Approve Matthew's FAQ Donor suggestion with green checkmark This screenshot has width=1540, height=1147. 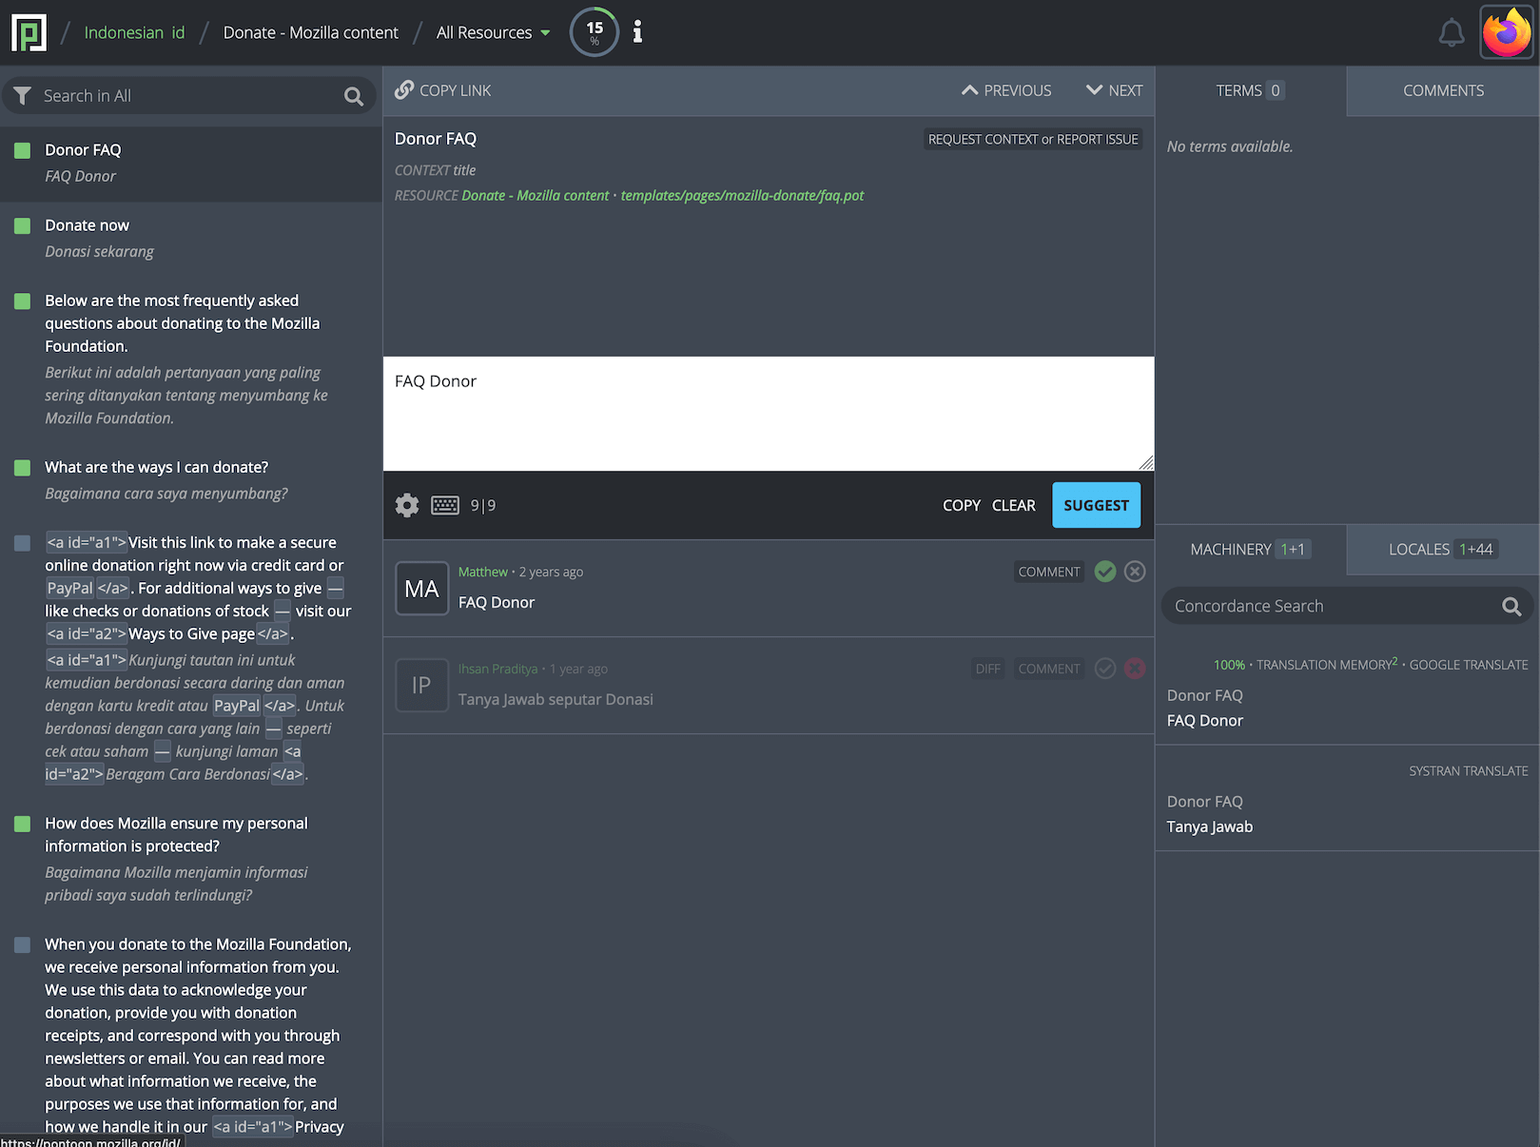[x=1104, y=572]
